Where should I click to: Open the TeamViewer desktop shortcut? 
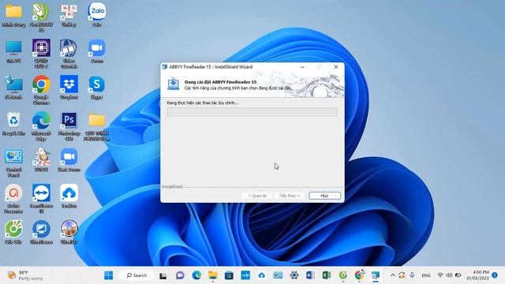click(41, 198)
